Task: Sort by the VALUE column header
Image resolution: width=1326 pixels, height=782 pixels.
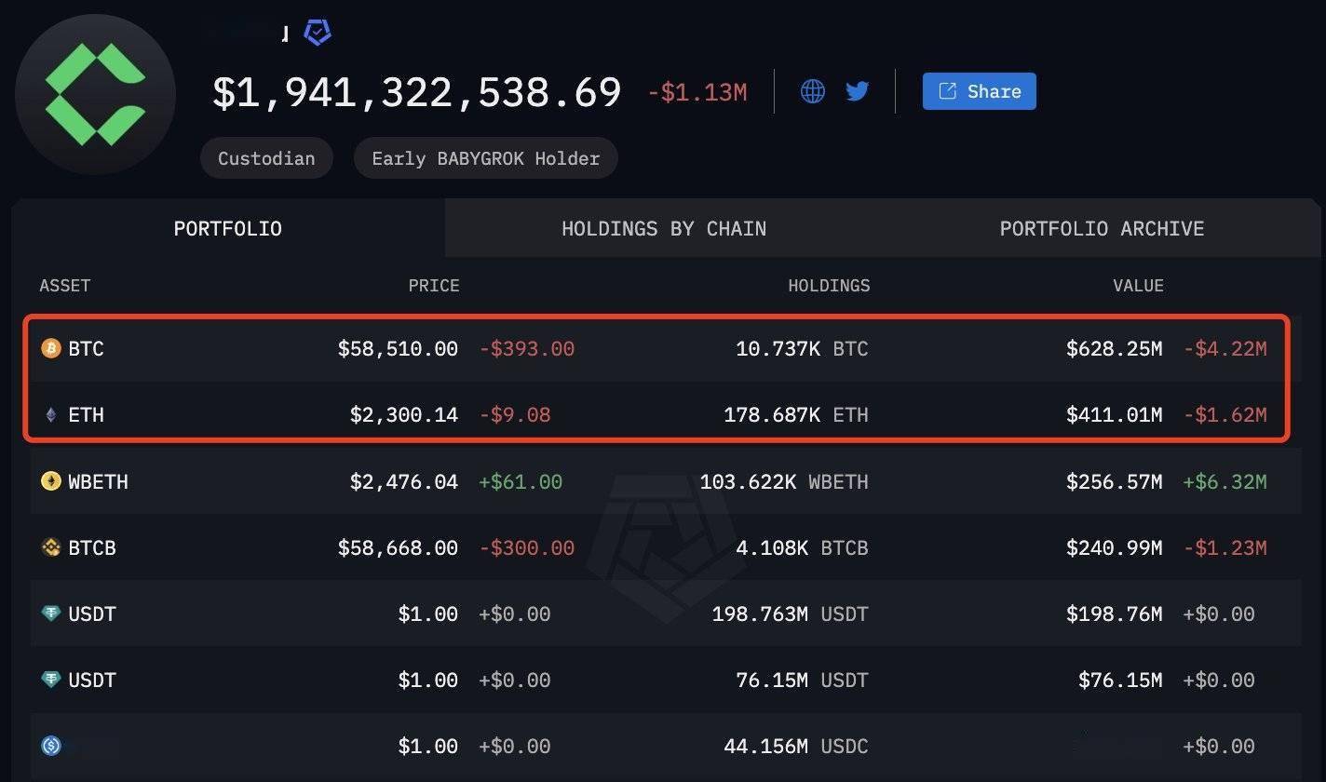Action: click(1138, 286)
